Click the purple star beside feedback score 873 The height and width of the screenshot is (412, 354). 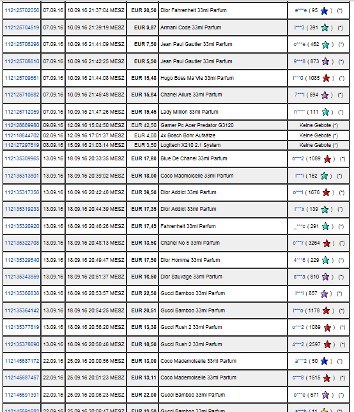pos(325,62)
